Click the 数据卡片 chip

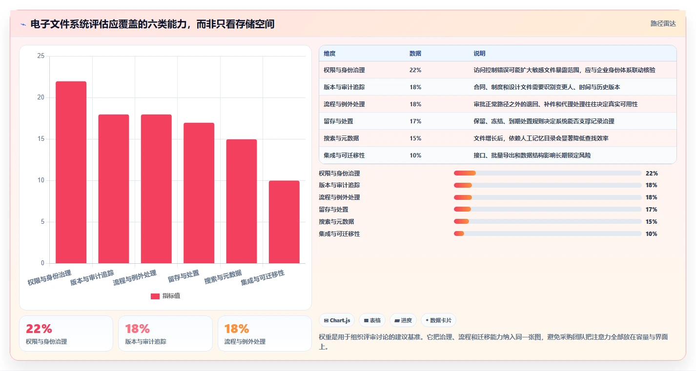pos(438,320)
